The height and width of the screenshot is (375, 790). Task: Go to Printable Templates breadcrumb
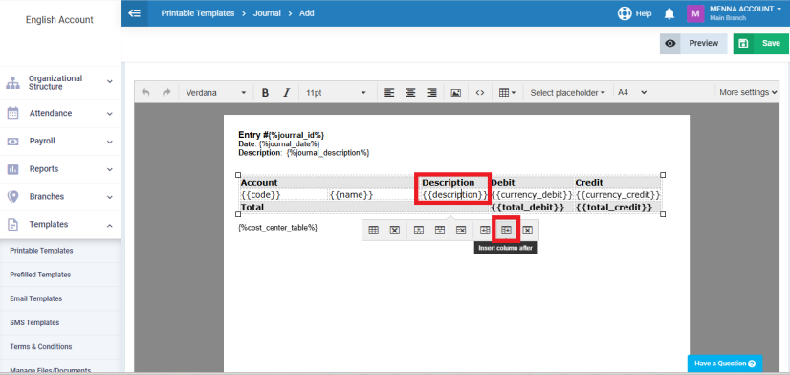coord(197,13)
